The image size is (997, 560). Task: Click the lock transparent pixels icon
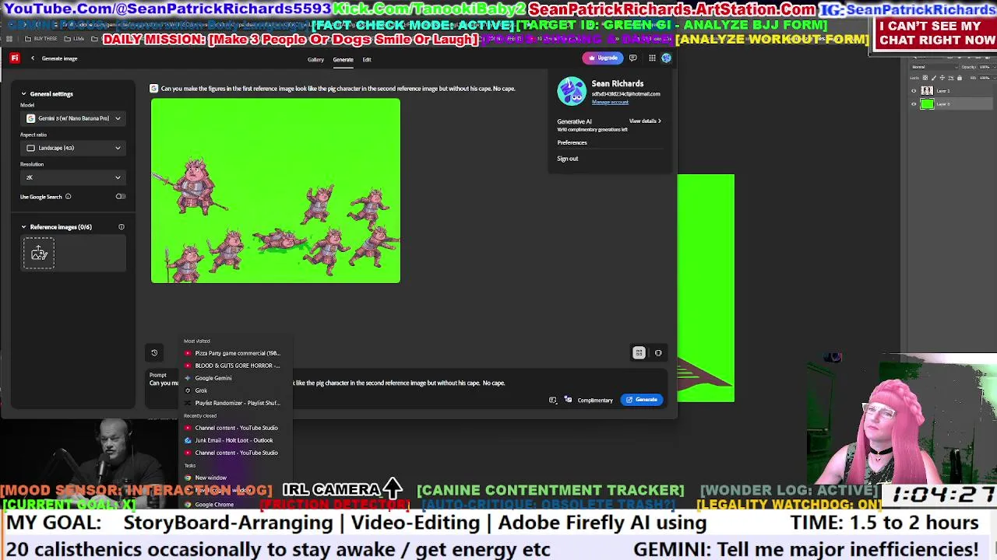(925, 78)
